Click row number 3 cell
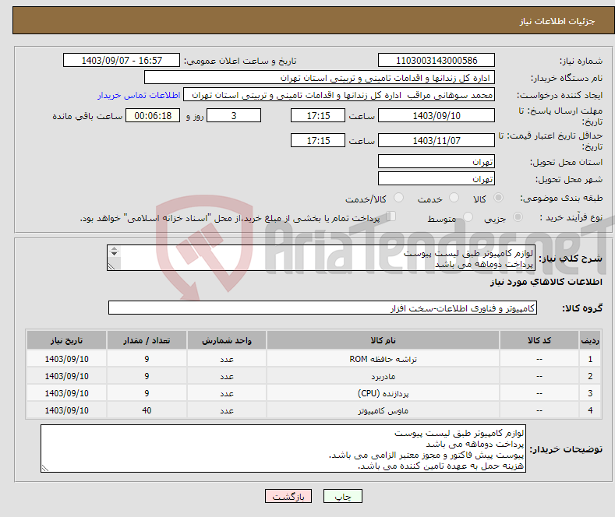 point(590,393)
